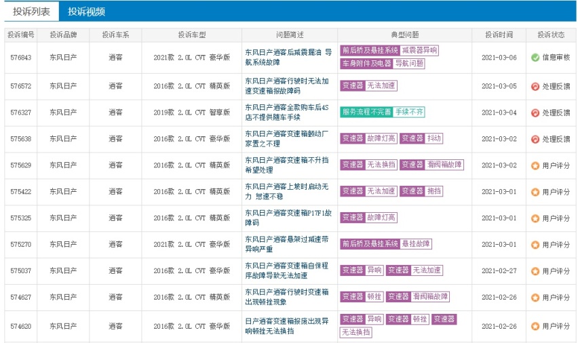The image size is (578, 343).
Task: Click the 逍客 series cell in row 575422
Action: click(x=116, y=192)
